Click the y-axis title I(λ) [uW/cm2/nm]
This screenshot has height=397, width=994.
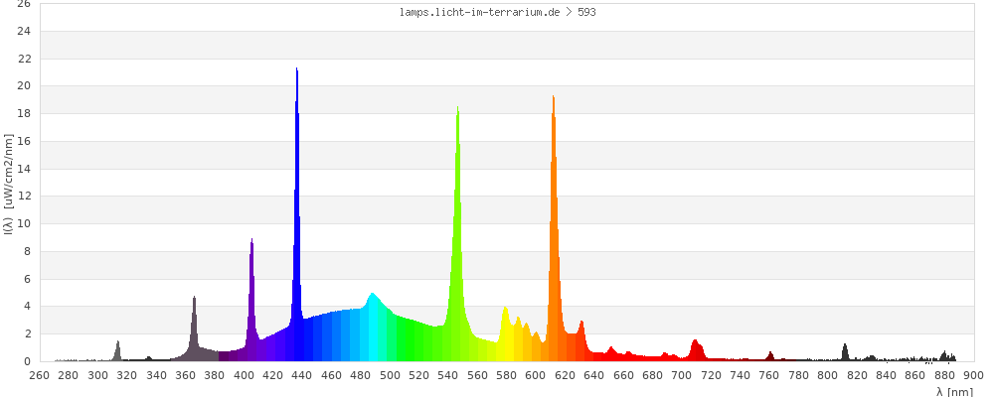click(8, 185)
